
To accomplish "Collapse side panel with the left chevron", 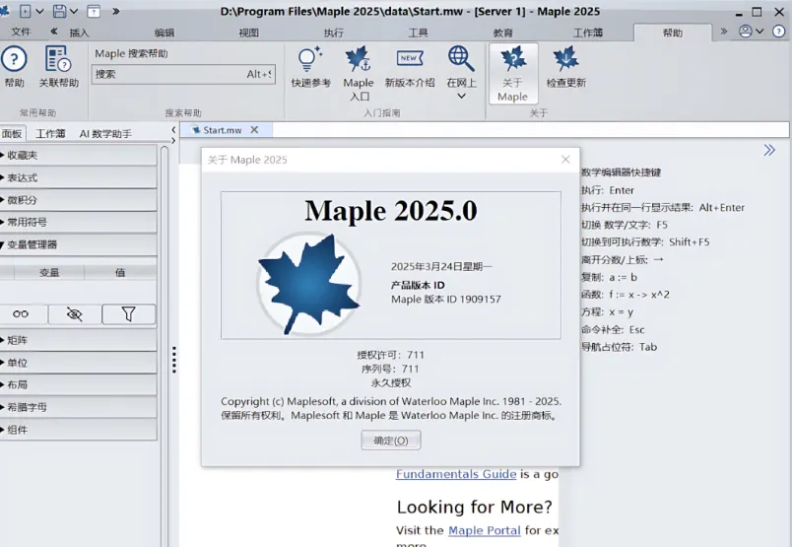I will pyautogui.click(x=173, y=130).
